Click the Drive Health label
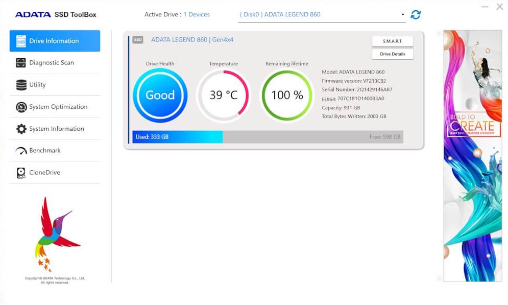Screen dimensions: 508x305 160,64
